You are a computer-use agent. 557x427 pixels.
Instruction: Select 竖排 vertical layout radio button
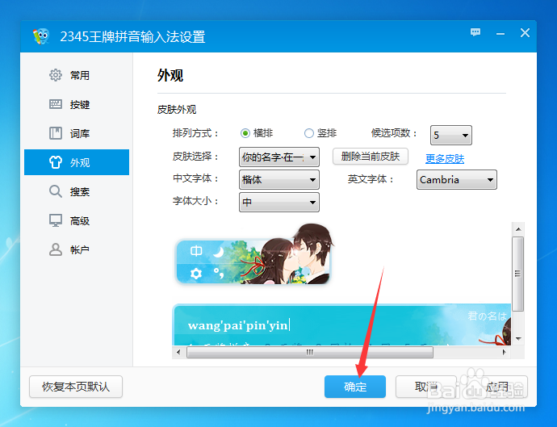tap(309, 133)
